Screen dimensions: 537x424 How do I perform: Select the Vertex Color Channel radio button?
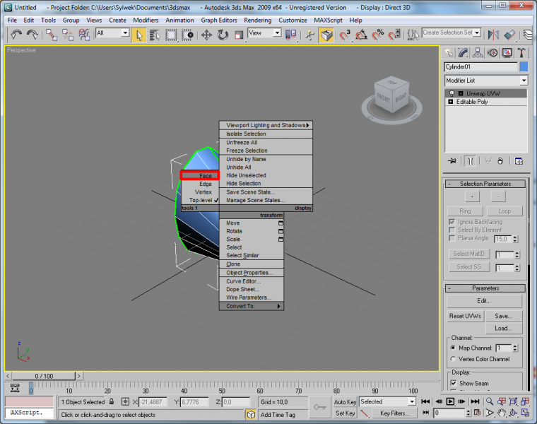453,359
